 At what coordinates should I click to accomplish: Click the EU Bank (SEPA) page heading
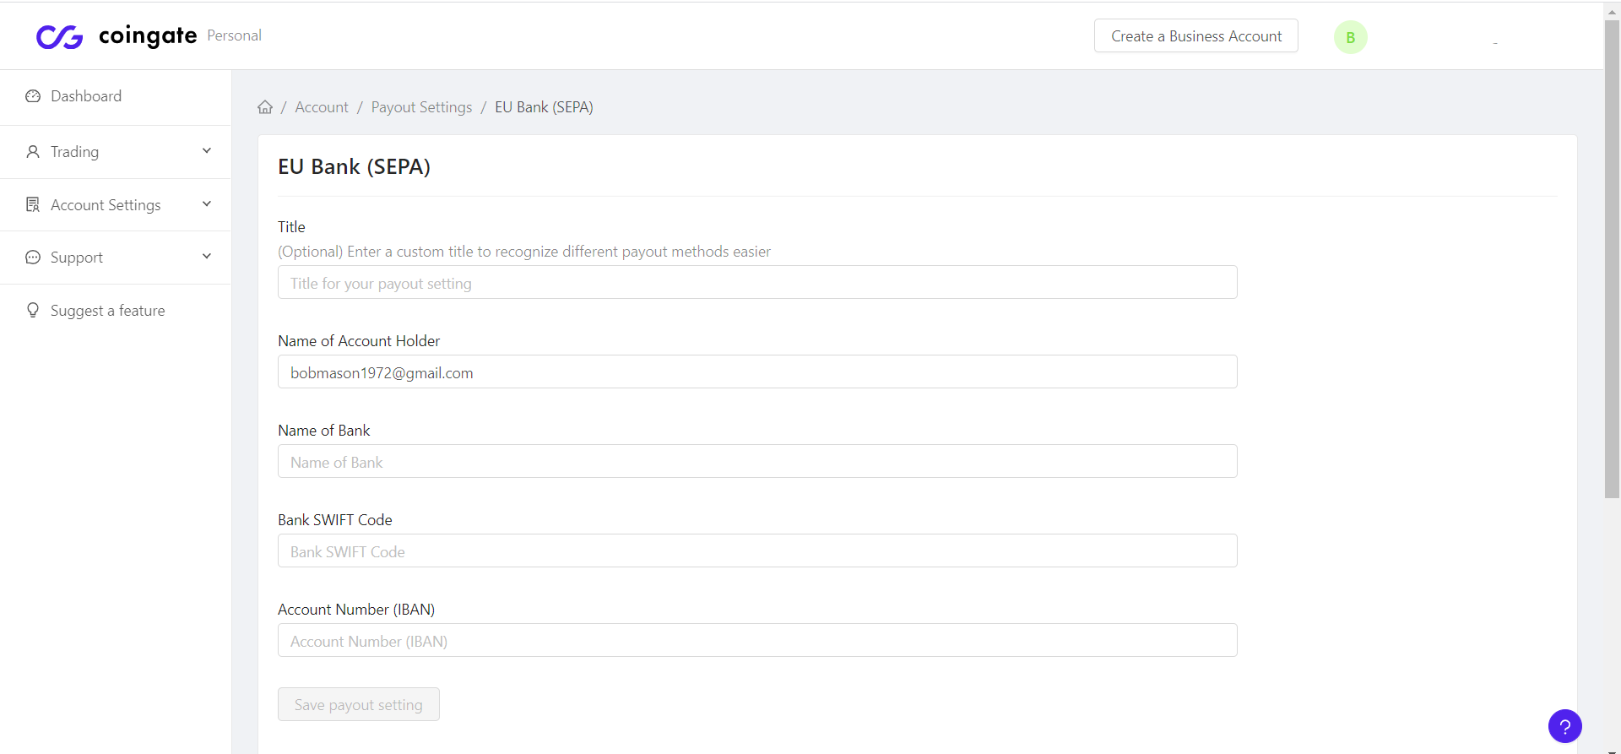(355, 166)
